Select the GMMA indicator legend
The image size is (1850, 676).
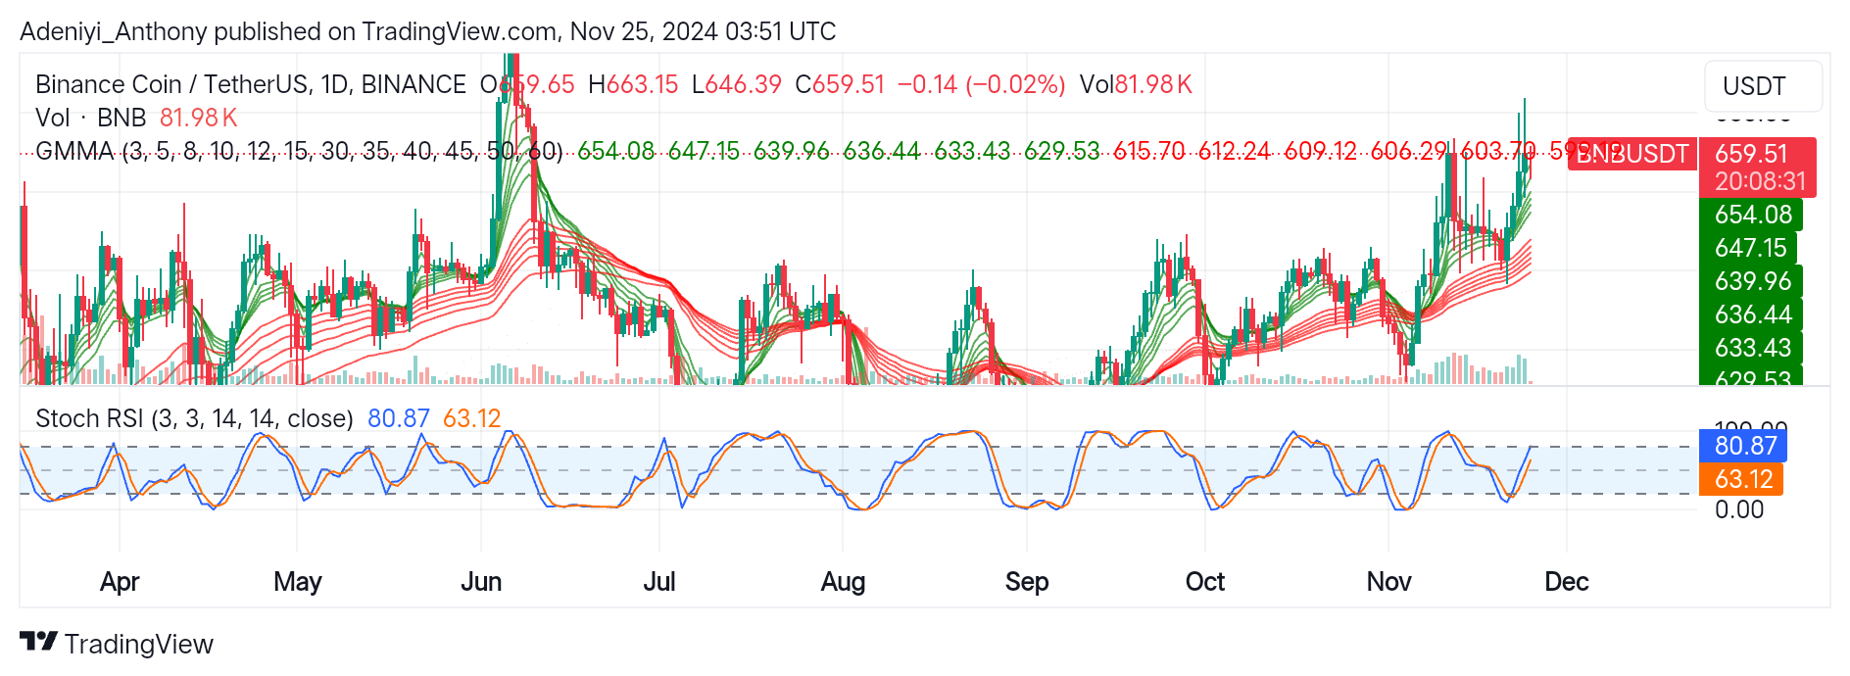point(299,151)
